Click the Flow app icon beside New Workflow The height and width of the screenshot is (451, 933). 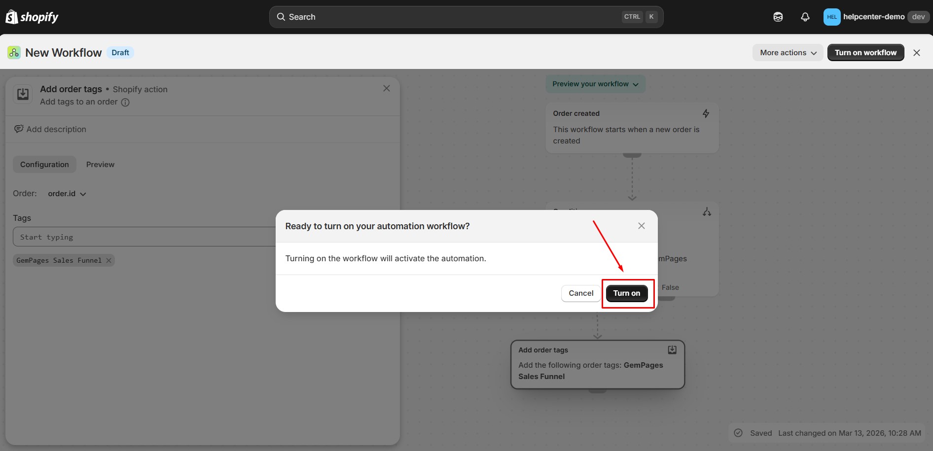click(x=14, y=53)
